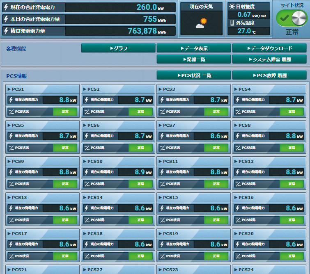The height and width of the screenshot is (274, 310).
Task: Open PCS故障 履歴
Action: (x=269, y=75)
